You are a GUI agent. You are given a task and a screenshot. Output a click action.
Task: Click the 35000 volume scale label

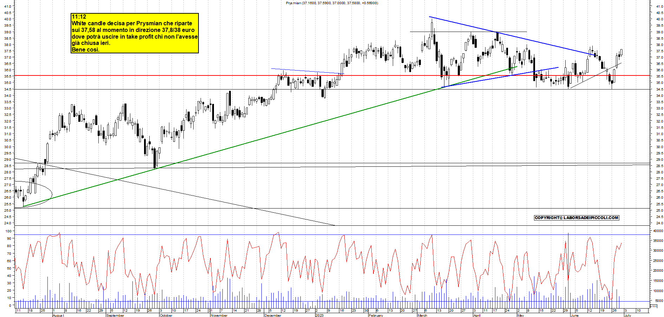click(658, 241)
